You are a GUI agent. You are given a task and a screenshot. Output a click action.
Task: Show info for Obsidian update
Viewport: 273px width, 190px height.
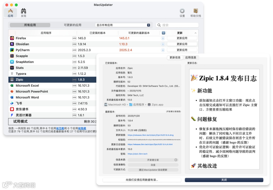(163, 44)
